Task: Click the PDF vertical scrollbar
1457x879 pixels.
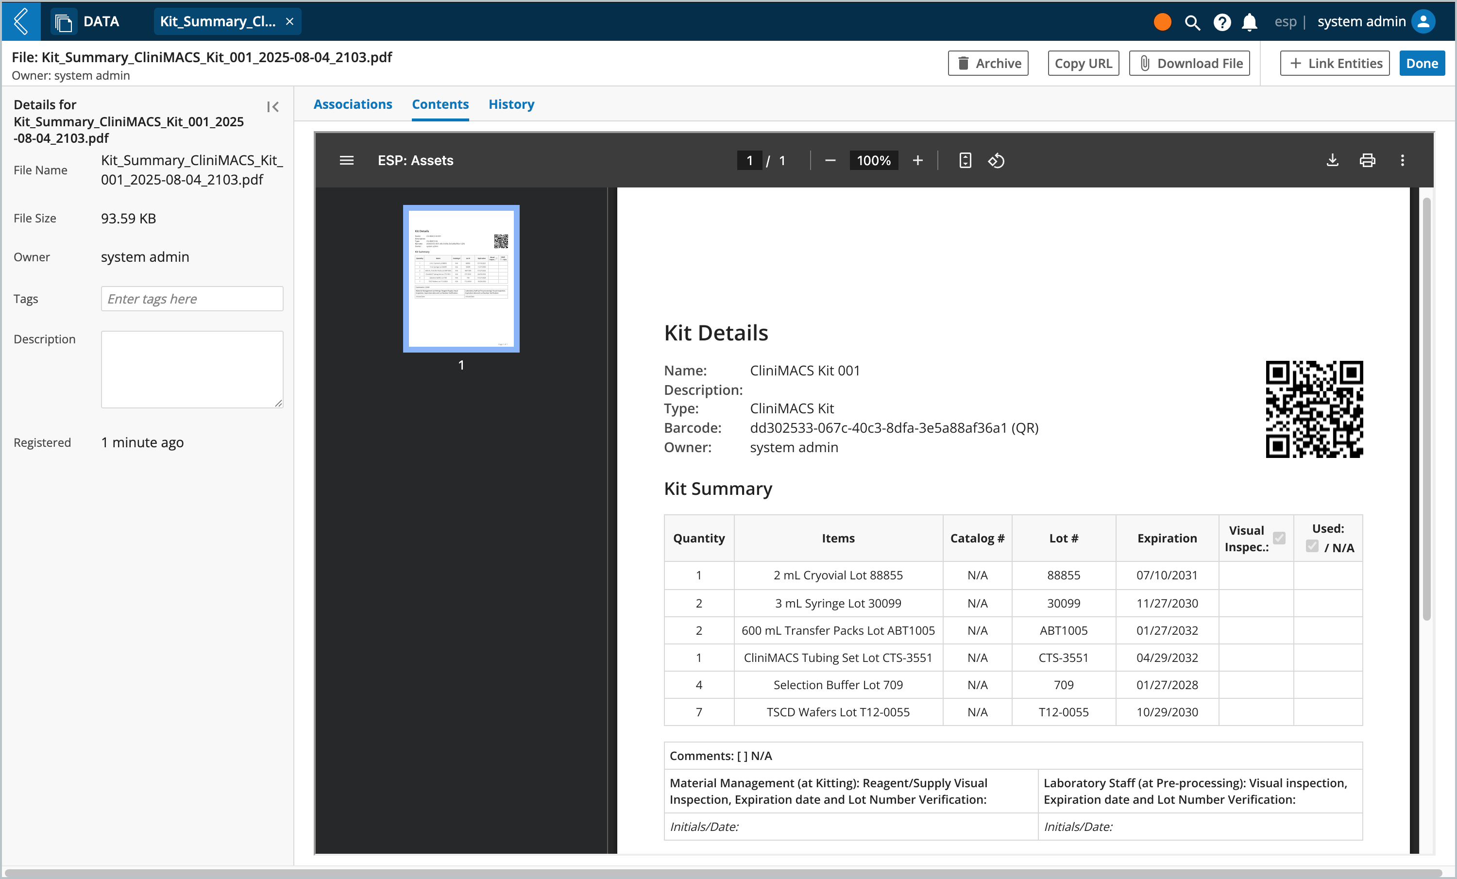Action: coord(1426,408)
